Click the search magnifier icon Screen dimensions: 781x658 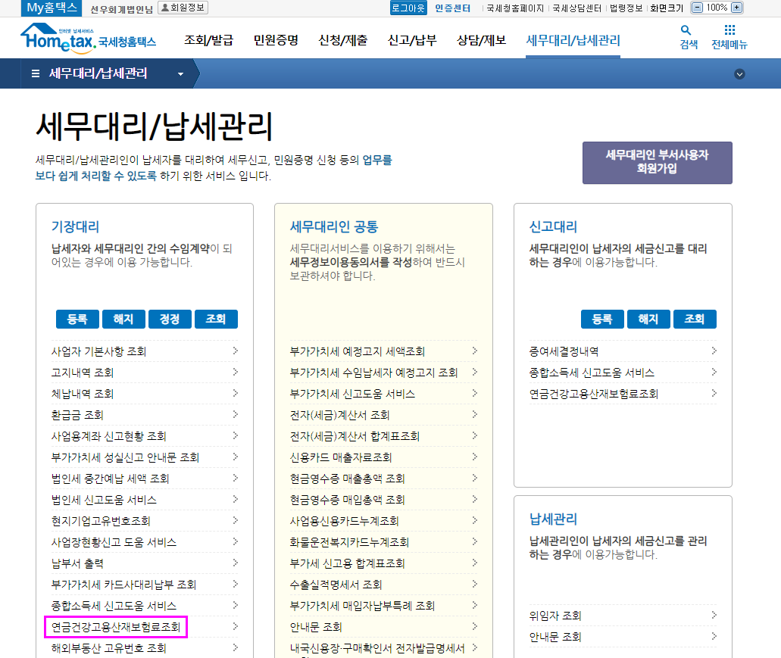686,30
